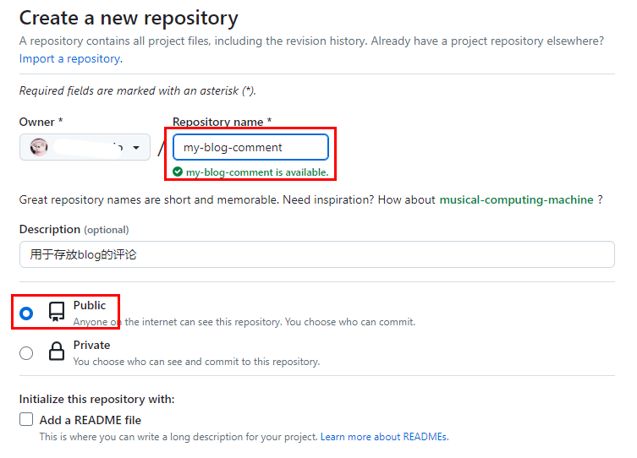This screenshot has width=637, height=458.
Task: Open the Import a repository link
Action: [69, 59]
